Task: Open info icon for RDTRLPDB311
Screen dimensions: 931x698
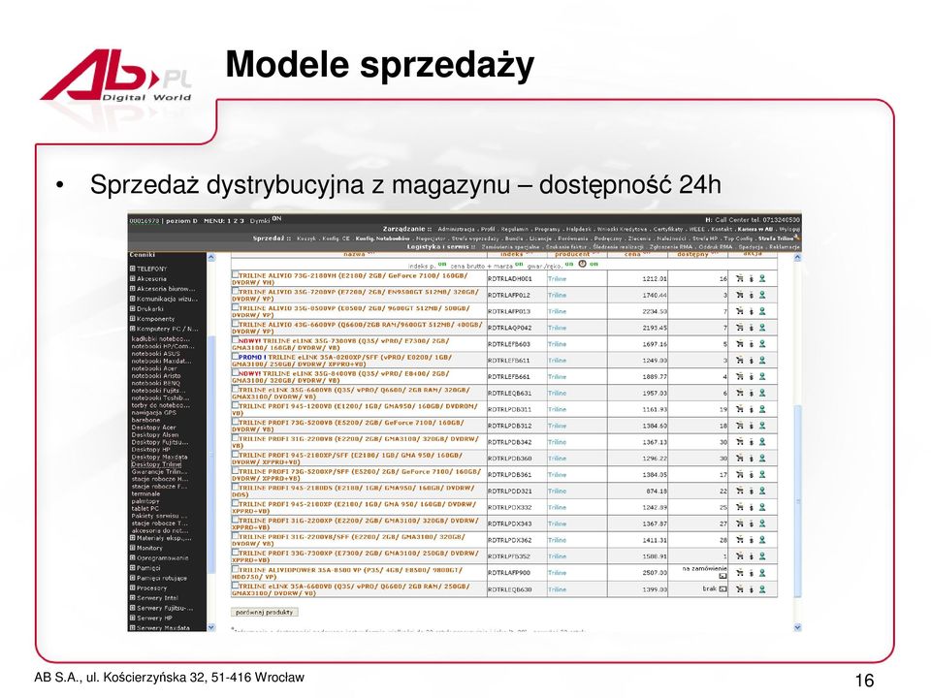Action: coord(751,409)
